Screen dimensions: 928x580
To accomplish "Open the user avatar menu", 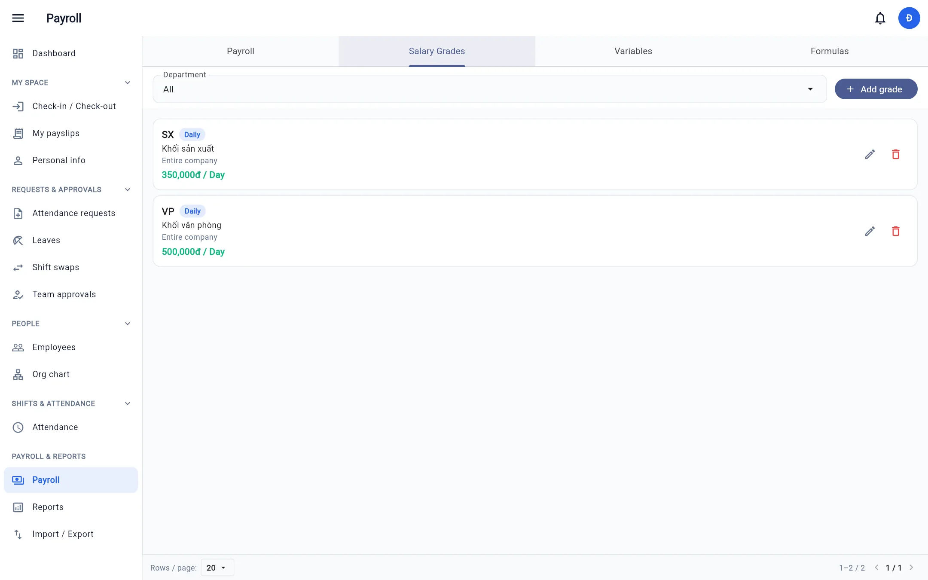I will (909, 18).
